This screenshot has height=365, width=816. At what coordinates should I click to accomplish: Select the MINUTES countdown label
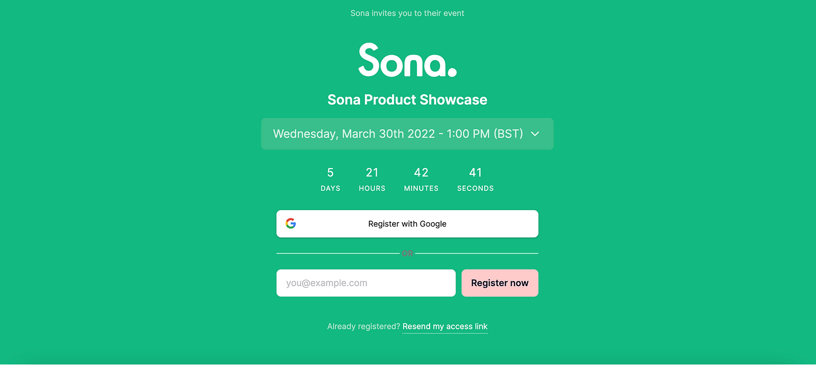click(x=421, y=189)
